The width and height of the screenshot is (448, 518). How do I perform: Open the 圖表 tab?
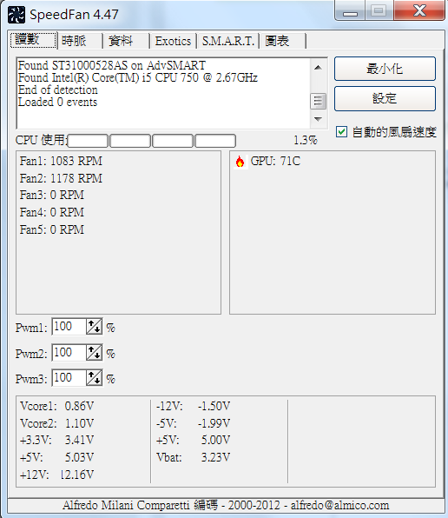coord(283,41)
